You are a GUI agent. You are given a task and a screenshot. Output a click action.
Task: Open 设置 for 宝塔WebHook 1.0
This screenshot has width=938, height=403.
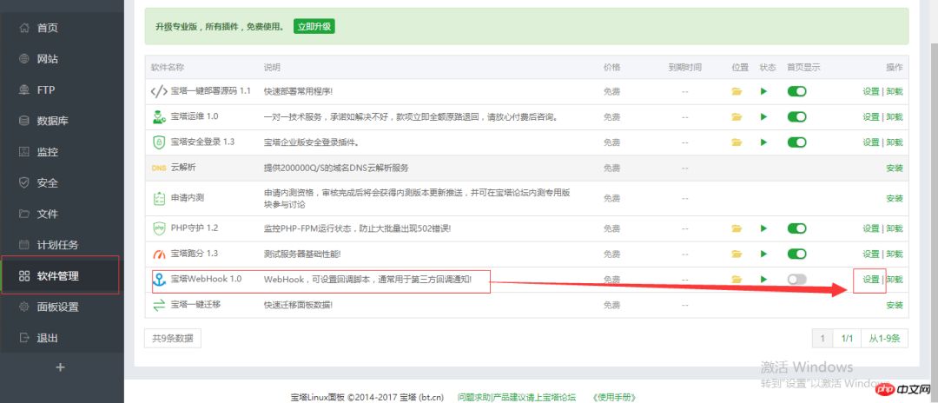871,279
